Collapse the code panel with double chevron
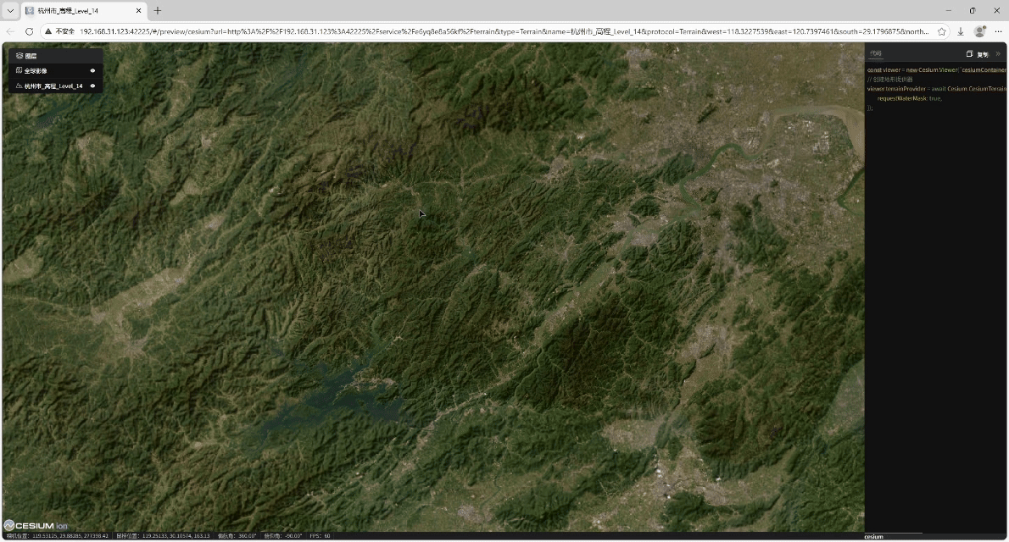 [x=998, y=54]
